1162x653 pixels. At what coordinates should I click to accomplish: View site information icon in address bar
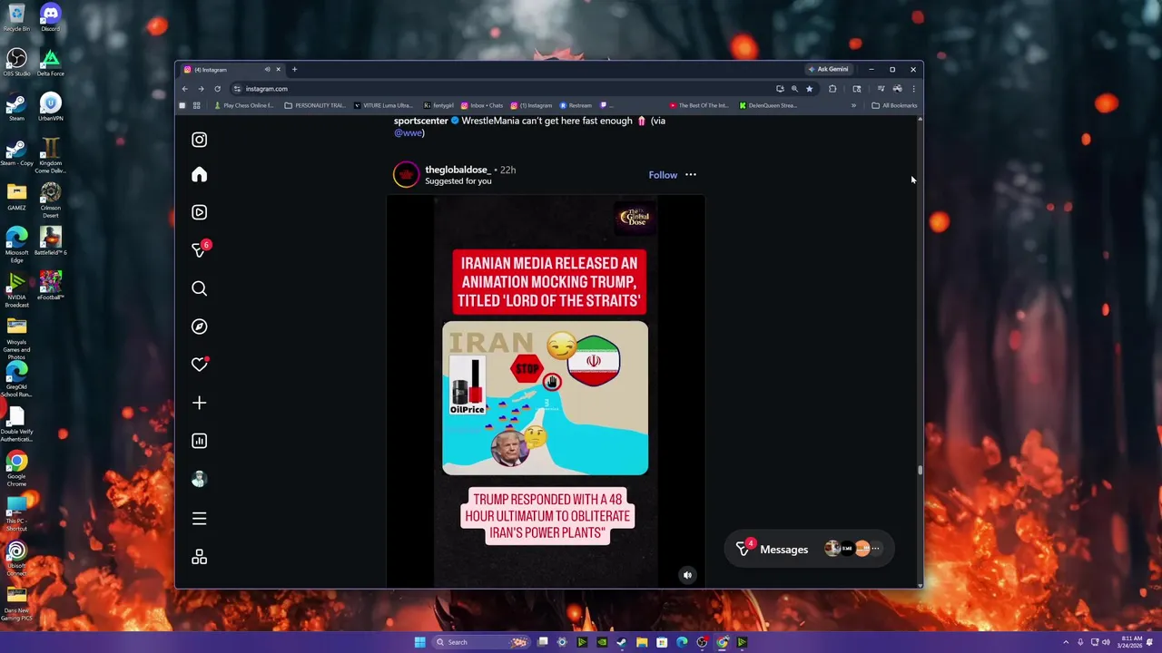[x=237, y=89]
